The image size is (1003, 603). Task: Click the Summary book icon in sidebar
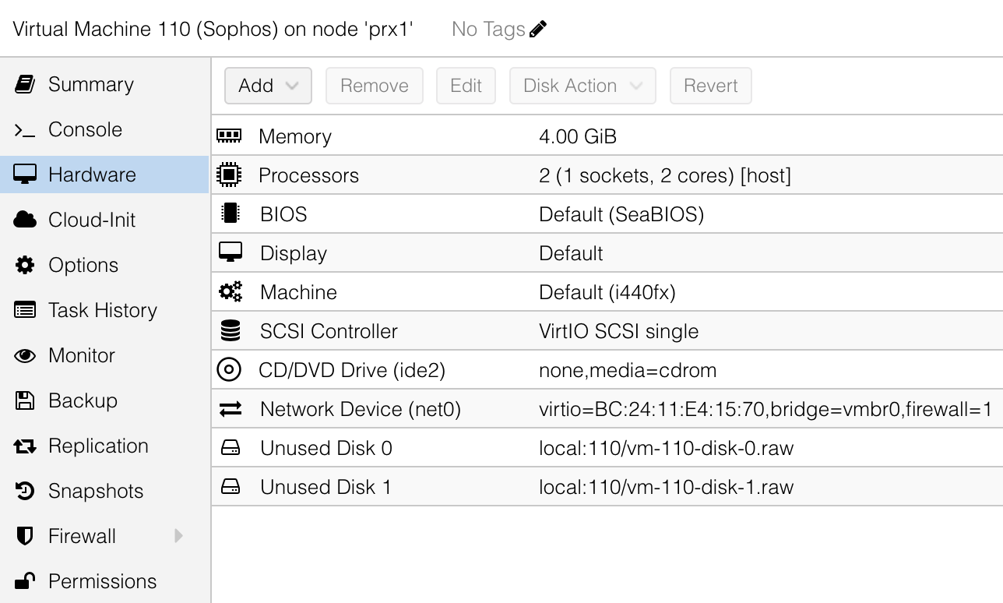pyautogui.click(x=25, y=84)
